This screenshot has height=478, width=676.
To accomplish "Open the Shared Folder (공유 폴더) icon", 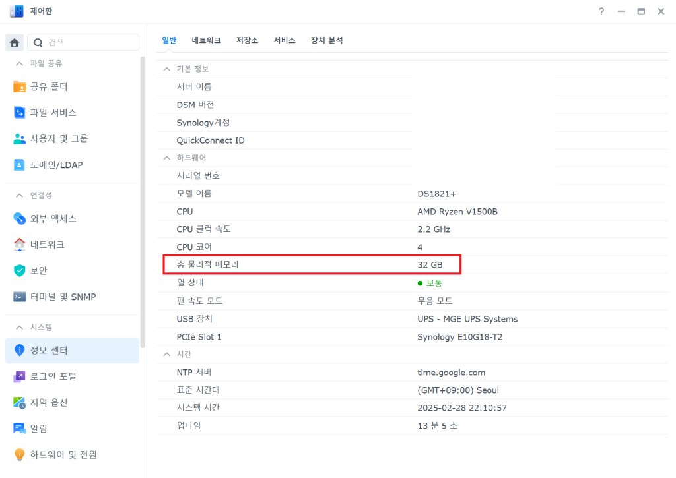I will tap(19, 87).
